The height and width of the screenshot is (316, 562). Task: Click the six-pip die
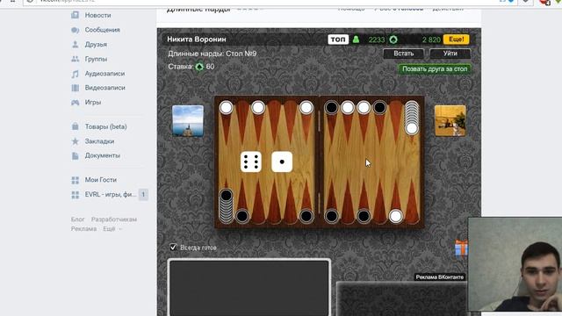[251, 162]
